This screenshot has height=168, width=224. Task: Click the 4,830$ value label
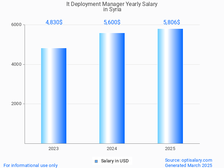[x=54, y=22]
